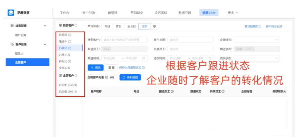Open the 企微标签 dropdown
298x138 pixels.
[x=257, y=40]
